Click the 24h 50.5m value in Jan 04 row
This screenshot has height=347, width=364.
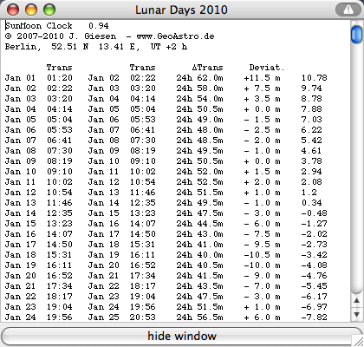[199, 109]
